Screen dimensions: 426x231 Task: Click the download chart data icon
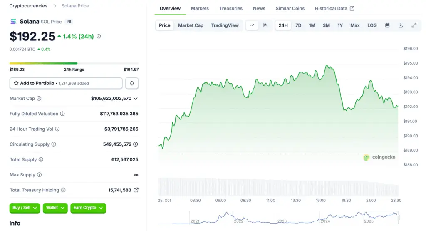pyautogui.click(x=401, y=25)
